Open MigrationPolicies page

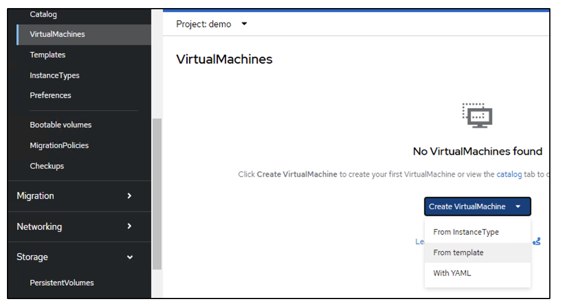59,145
